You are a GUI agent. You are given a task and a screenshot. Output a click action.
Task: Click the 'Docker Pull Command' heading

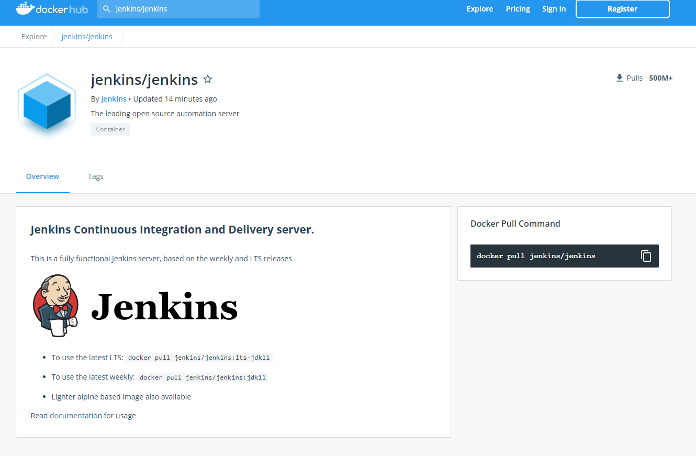tap(515, 224)
